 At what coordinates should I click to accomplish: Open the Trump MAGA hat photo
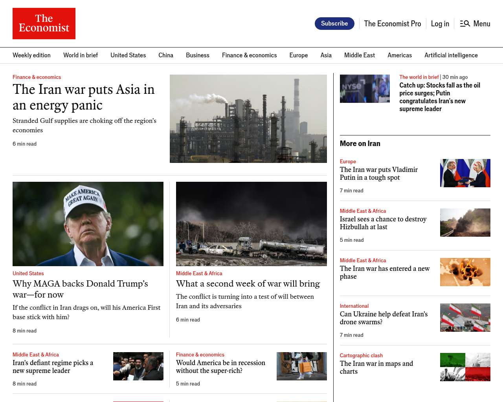pyautogui.click(x=88, y=224)
